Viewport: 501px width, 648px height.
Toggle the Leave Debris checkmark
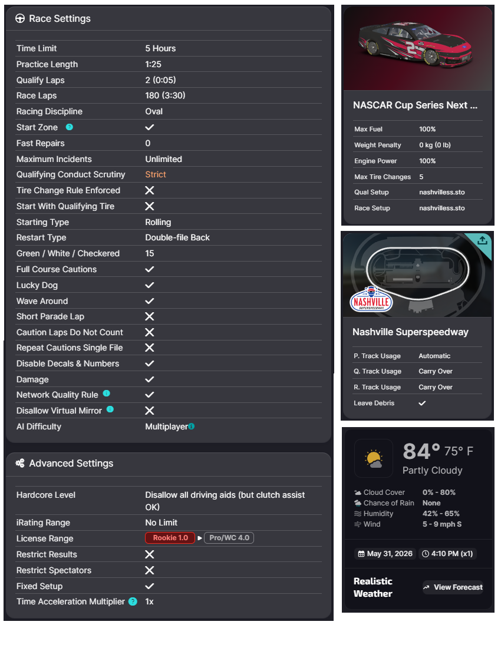[x=422, y=403]
